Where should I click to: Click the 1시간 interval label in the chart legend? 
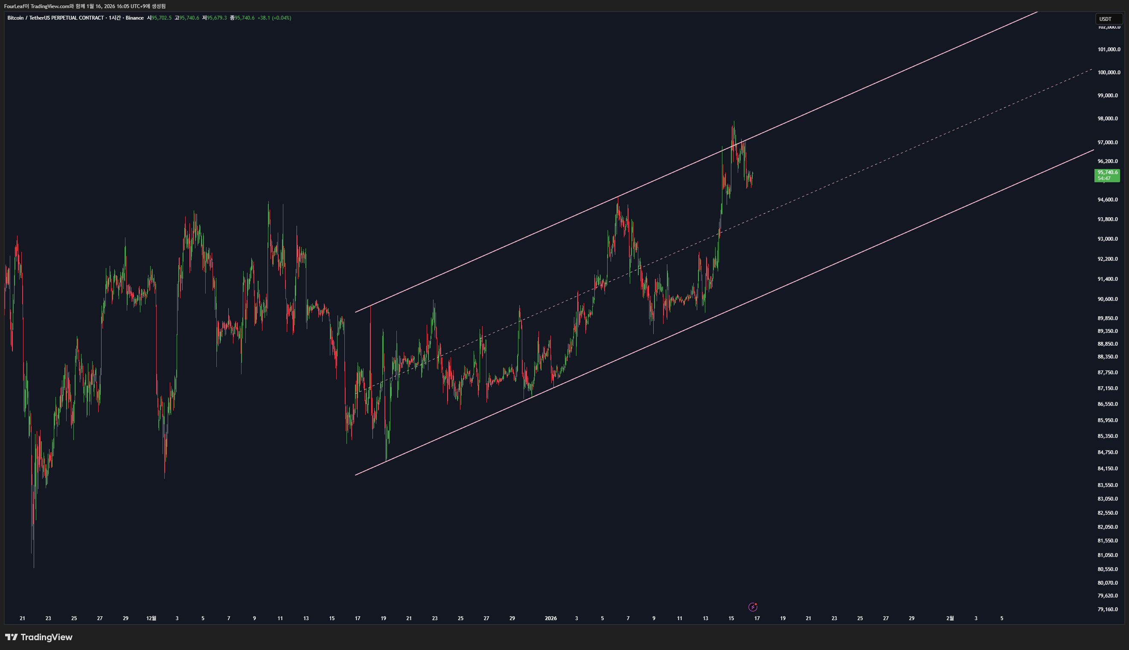coord(115,18)
